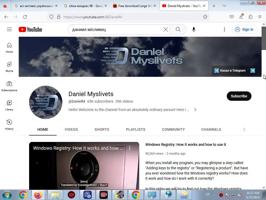This screenshot has width=266, height=200.
Task: Click the Firefox back arrow
Action: 6,17
